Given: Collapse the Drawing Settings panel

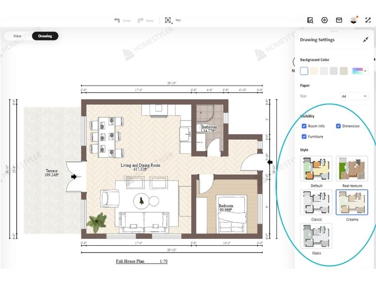Looking at the screenshot, I should tap(366, 40).
